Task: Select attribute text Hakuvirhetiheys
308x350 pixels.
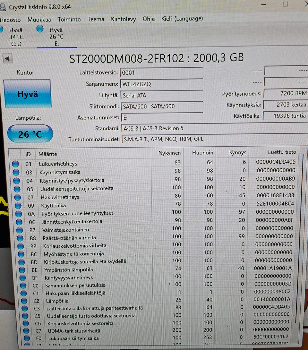Action: pos(60,197)
